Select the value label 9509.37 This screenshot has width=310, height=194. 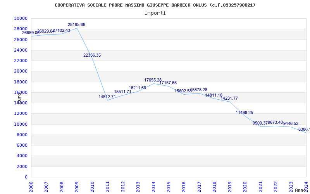[x=260, y=123]
